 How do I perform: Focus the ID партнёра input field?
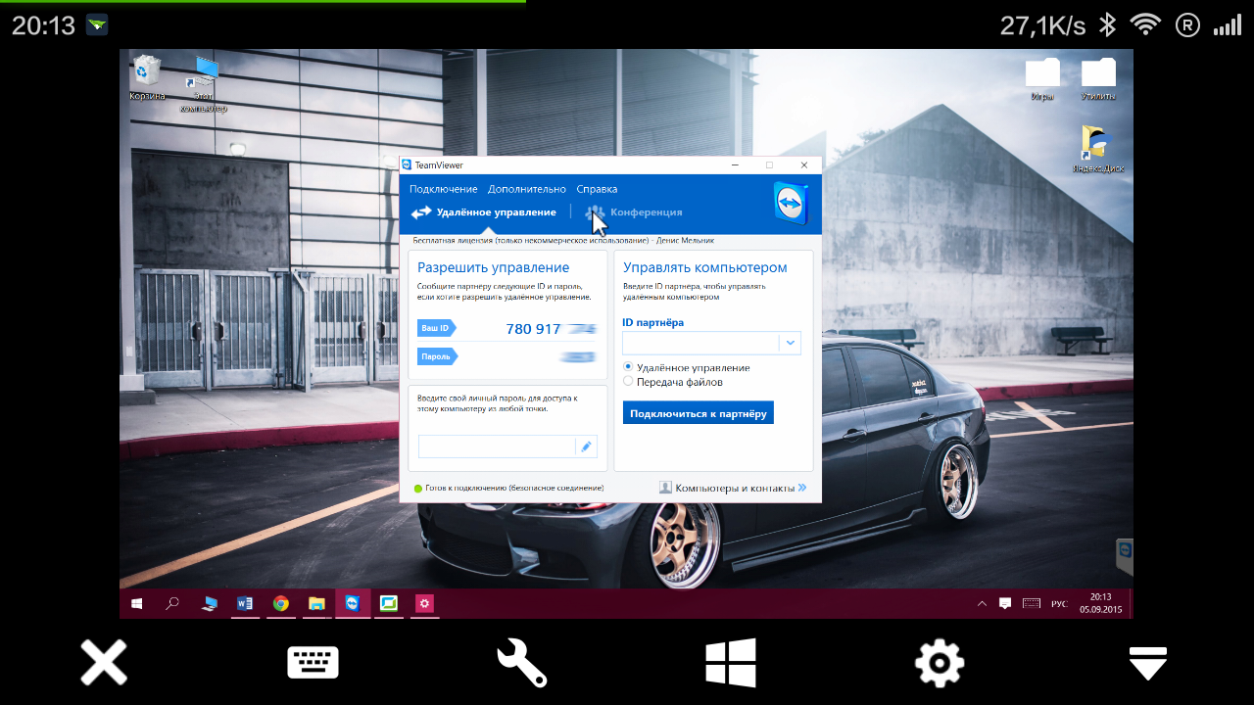coord(701,343)
